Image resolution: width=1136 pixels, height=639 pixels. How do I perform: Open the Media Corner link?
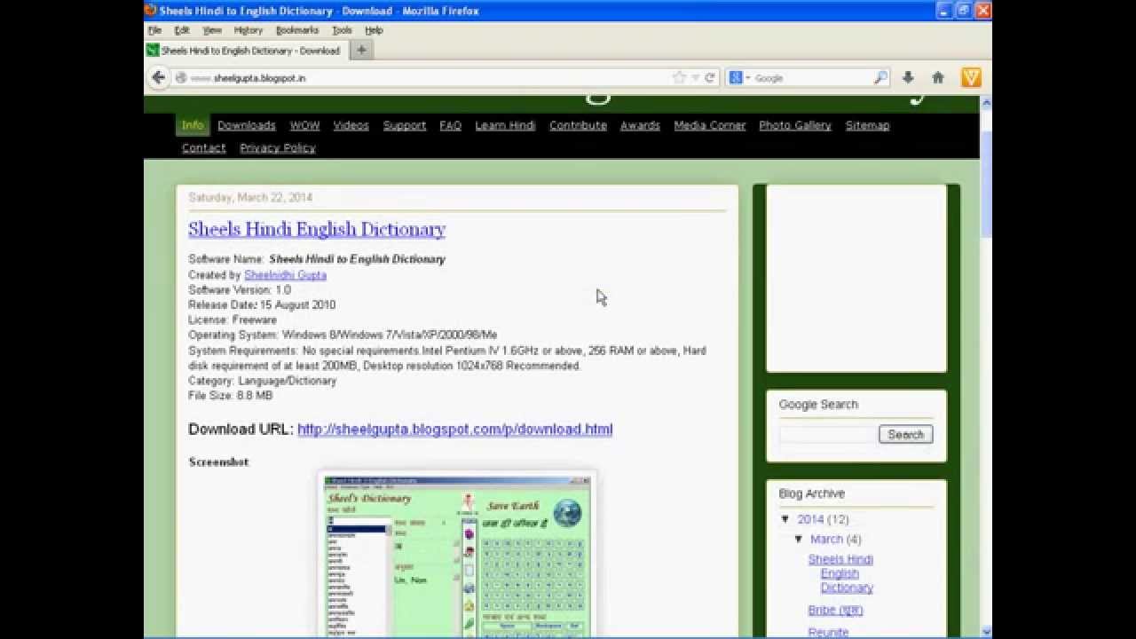pyautogui.click(x=709, y=125)
